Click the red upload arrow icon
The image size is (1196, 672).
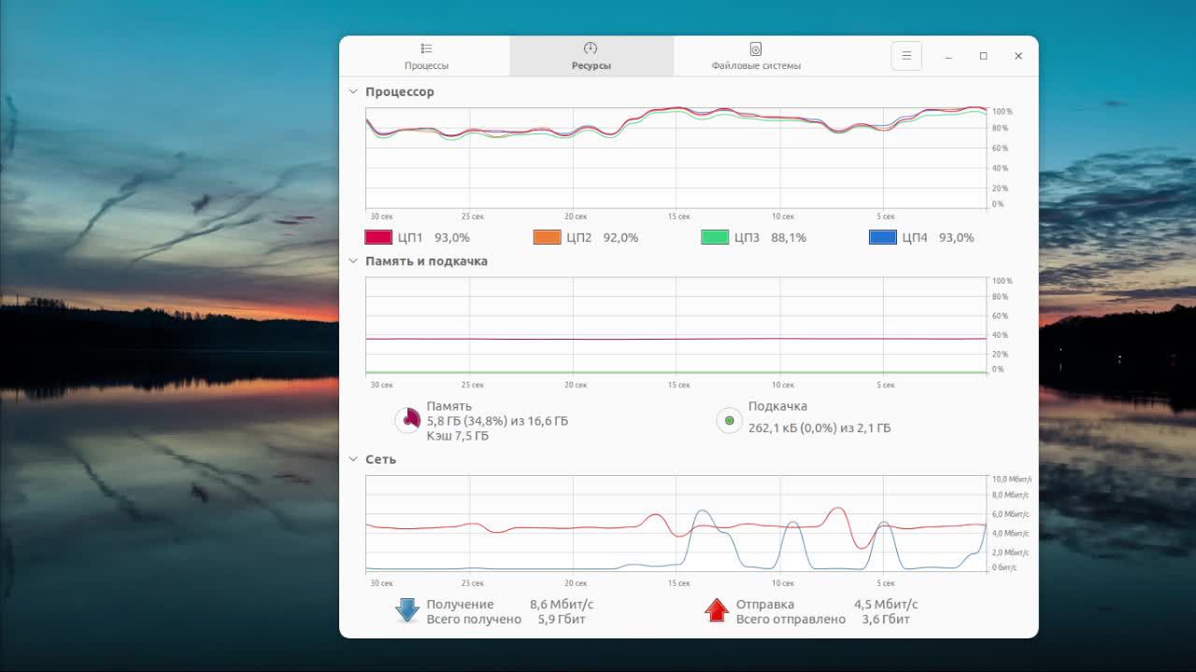[717, 610]
